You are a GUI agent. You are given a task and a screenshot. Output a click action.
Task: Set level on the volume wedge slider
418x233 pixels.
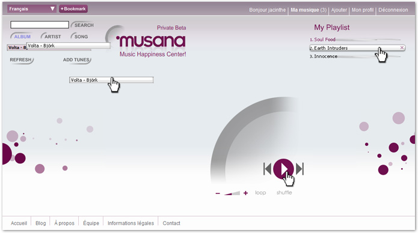pyautogui.click(x=232, y=193)
